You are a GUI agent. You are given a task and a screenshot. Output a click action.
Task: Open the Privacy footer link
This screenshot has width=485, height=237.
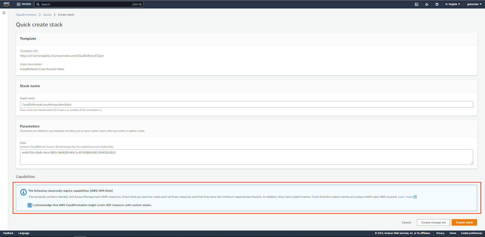[x=440, y=233]
